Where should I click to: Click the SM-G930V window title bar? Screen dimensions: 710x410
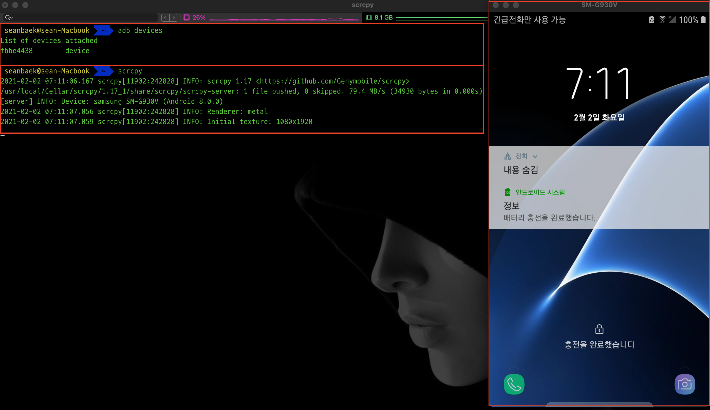pos(599,5)
